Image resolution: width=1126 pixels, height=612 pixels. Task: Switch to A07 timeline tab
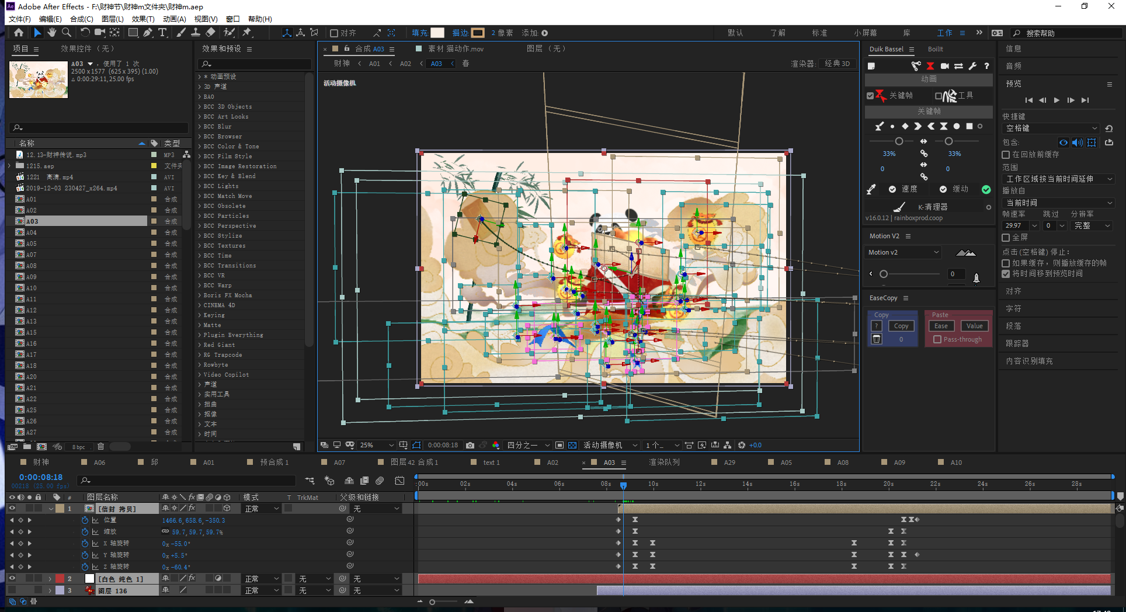click(339, 463)
